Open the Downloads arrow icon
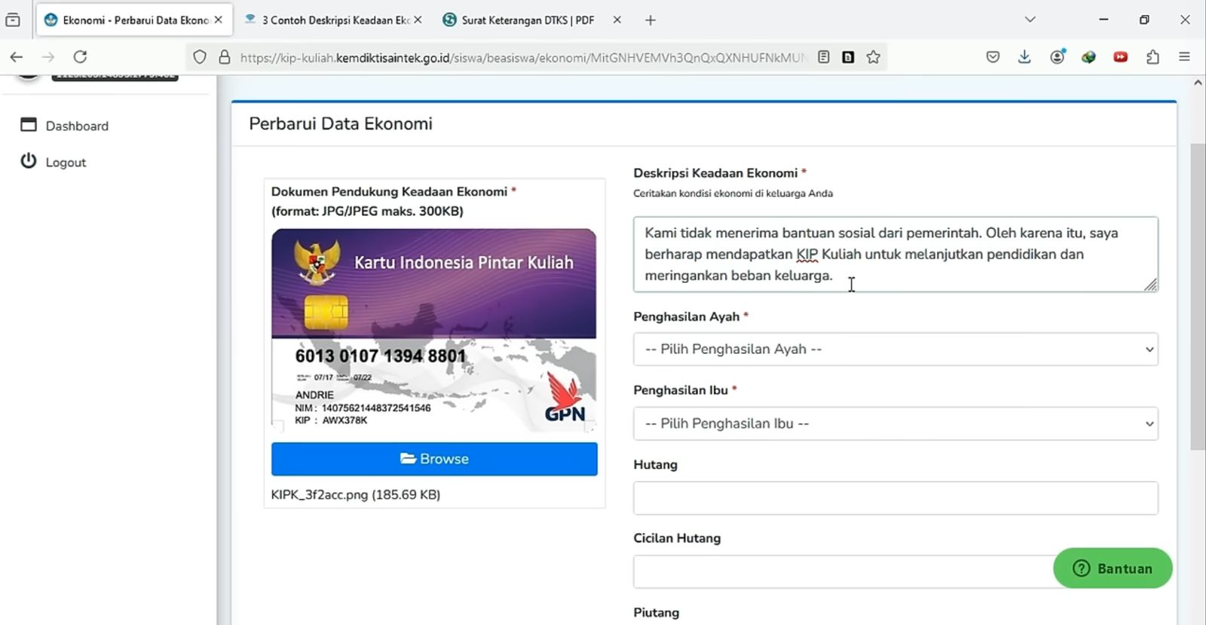 [x=1024, y=56]
